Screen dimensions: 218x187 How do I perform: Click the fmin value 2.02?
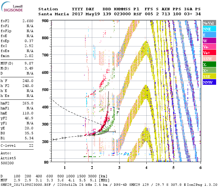click(29, 56)
